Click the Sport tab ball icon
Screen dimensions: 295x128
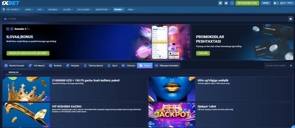(x=109, y=66)
